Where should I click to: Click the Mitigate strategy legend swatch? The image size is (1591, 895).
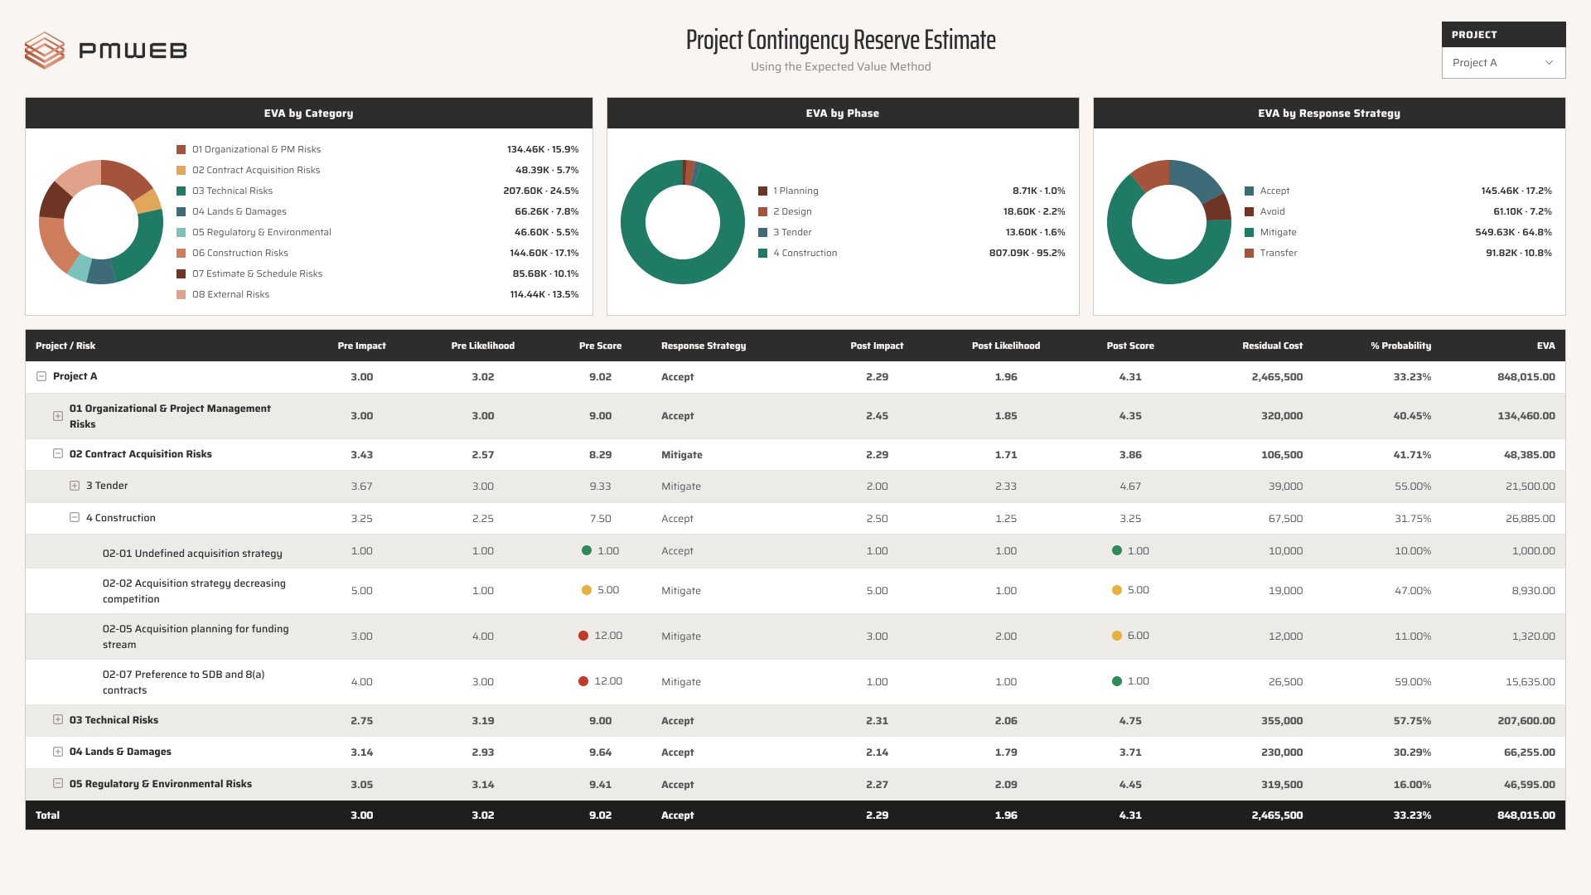click(x=1249, y=233)
